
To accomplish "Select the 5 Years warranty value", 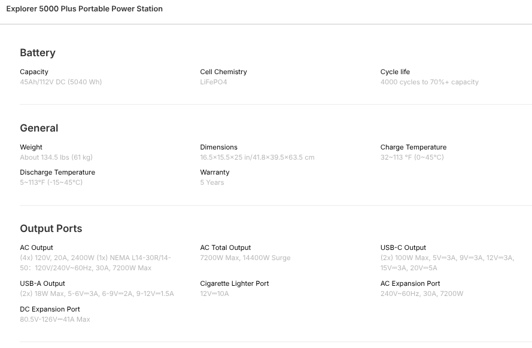I will 212,182.
